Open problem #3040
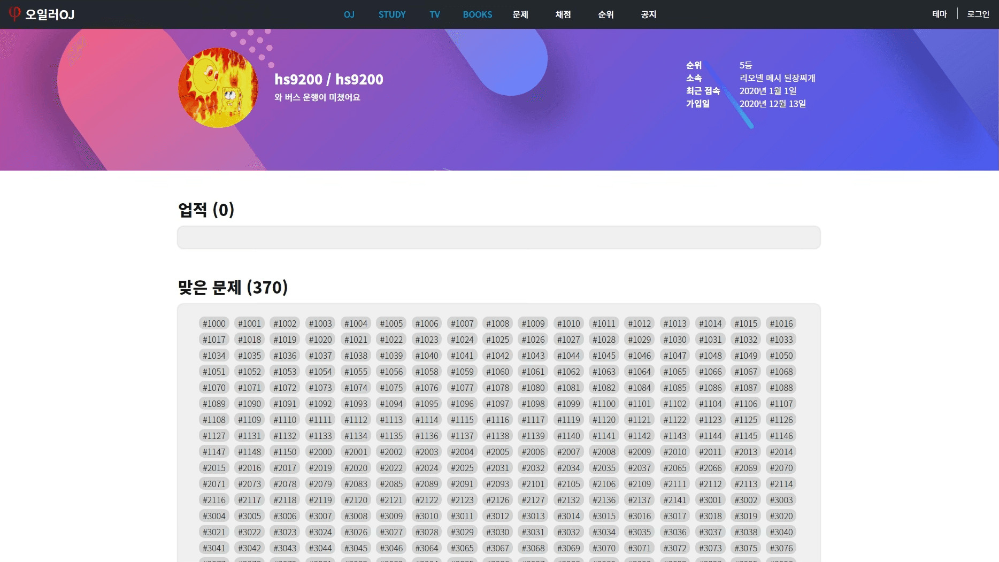 coord(781,532)
